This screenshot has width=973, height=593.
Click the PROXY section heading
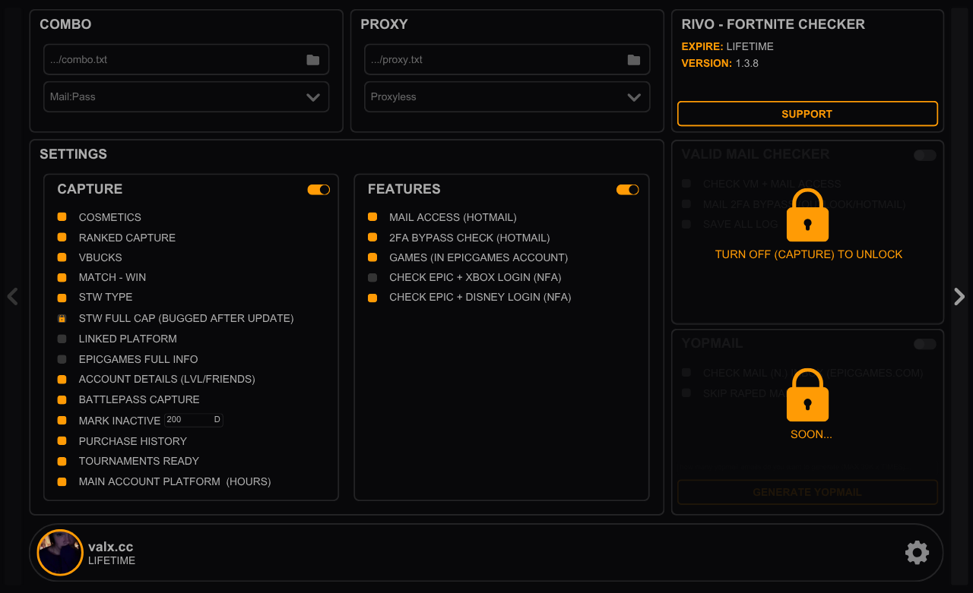[x=384, y=24]
